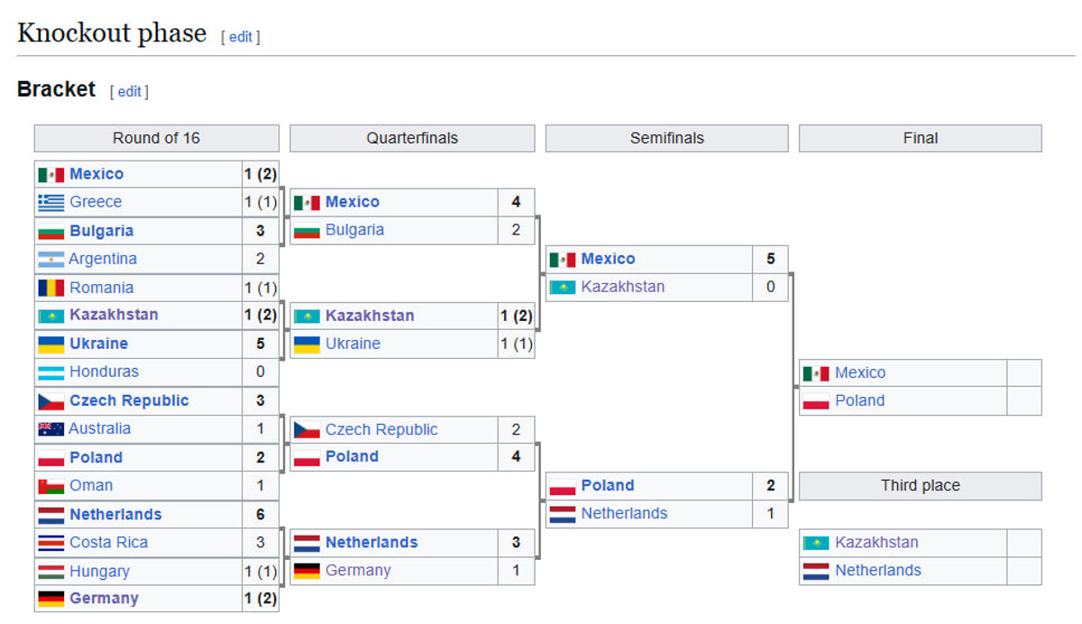Click the Honduras flag icon

[x=50, y=372]
